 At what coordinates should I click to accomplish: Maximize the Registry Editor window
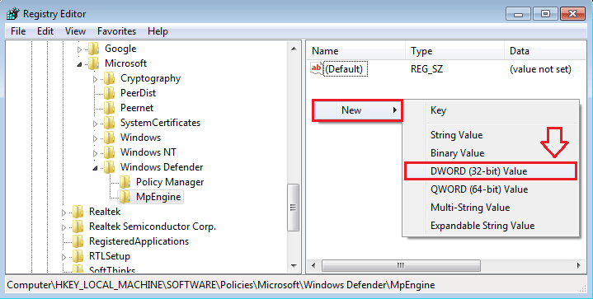pyautogui.click(x=545, y=14)
